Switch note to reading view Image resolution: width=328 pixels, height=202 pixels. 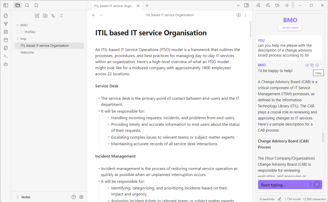pos(238,15)
